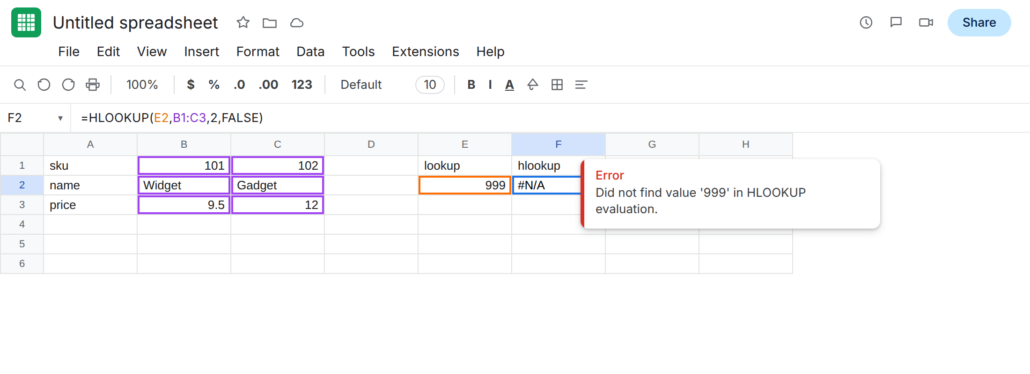Undo the last action

coord(44,85)
